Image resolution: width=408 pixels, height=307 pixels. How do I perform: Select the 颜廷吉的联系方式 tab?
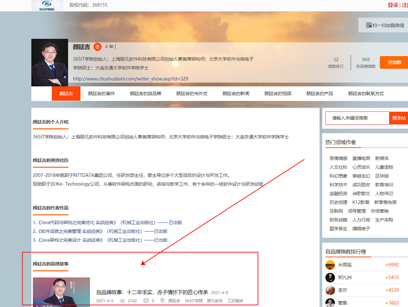pos(366,93)
